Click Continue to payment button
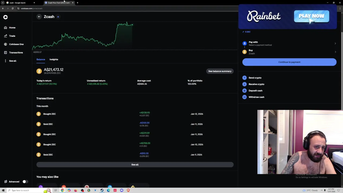This screenshot has height=193, width=343. tap(289, 62)
